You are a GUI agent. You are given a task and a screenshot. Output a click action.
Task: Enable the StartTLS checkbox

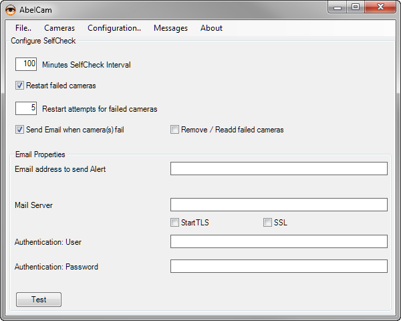(175, 223)
